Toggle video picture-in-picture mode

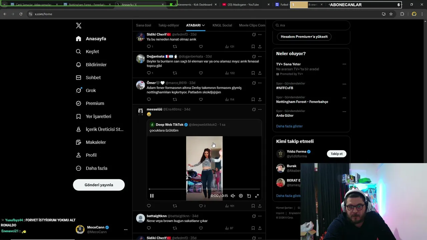[x=249, y=196]
